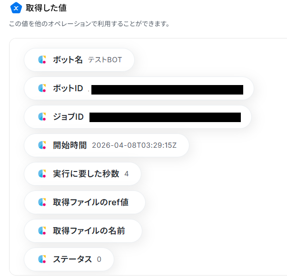Click the icon next to 実行に要した秒数
This screenshot has height=276, width=287.
point(42,174)
